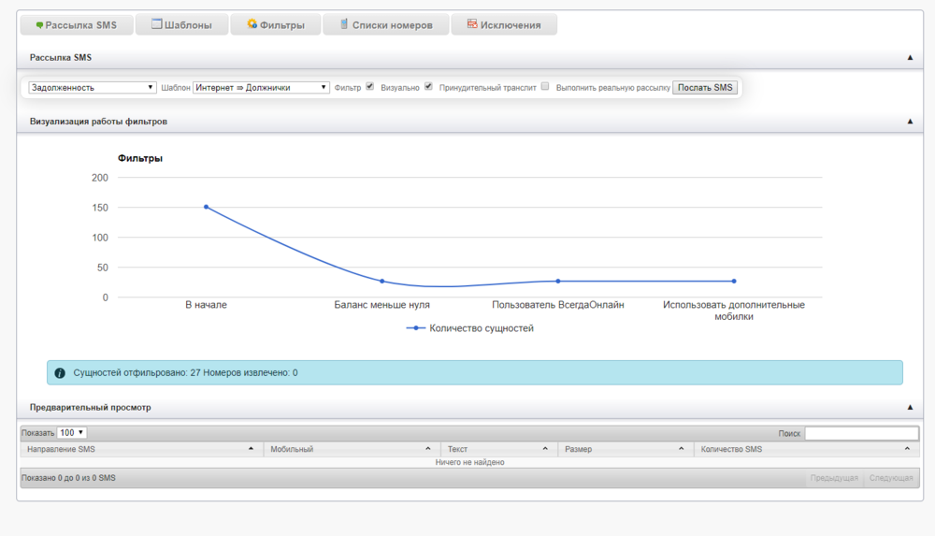
Task: Open the Интернет ⇒ Должнички dropdown
Action: pos(261,87)
